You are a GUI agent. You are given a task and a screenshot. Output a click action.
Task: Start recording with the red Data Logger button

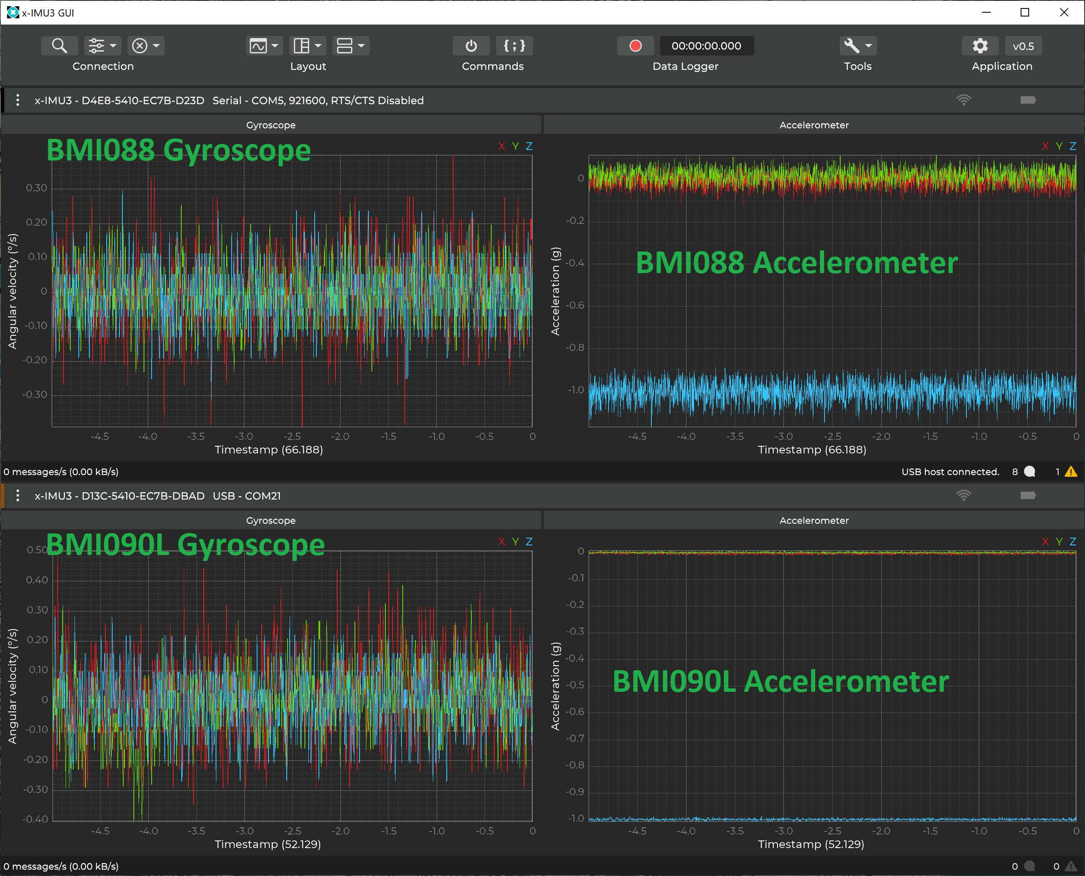coord(635,46)
